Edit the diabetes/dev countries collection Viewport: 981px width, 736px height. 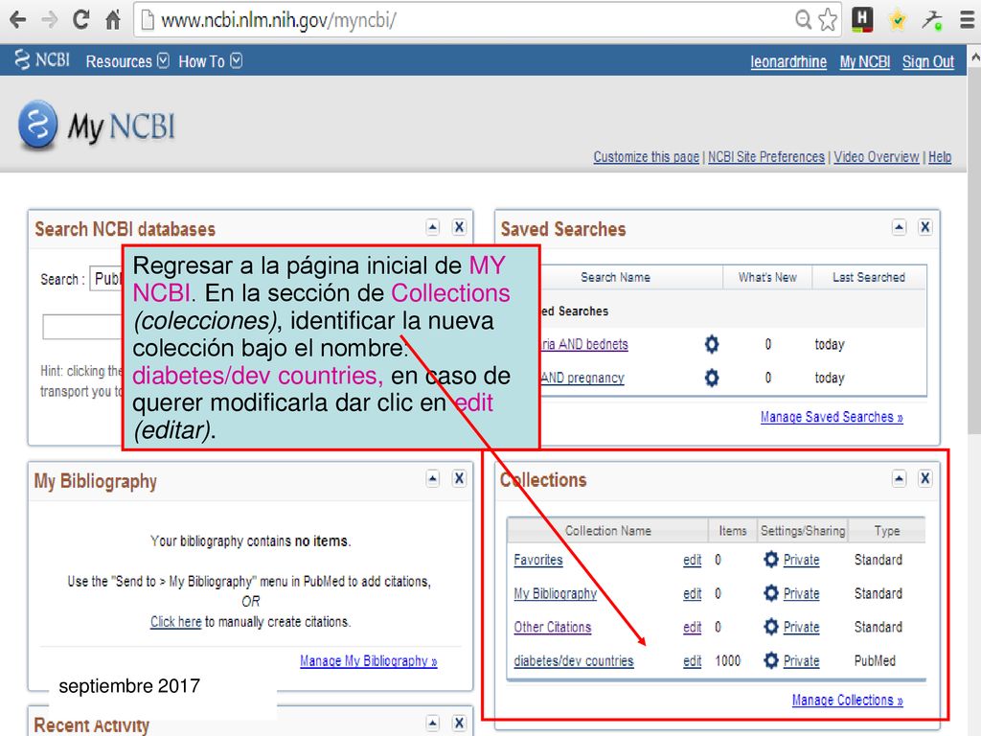coord(692,661)
